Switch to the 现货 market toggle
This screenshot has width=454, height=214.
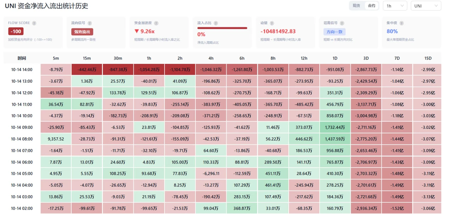(356, 6)
